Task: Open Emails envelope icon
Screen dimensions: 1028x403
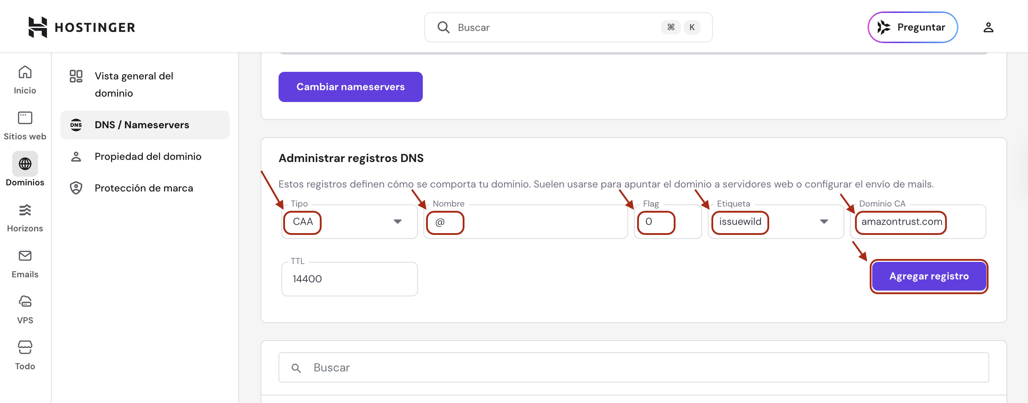Action: 25,256
